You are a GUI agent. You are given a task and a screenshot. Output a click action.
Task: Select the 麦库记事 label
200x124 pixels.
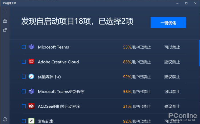click(x=46, y=121)
